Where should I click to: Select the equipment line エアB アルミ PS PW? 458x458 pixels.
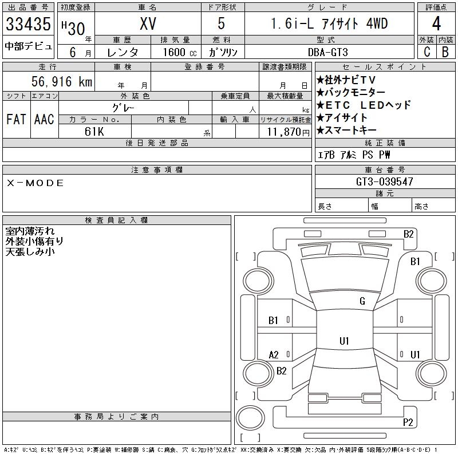(354, 155)
